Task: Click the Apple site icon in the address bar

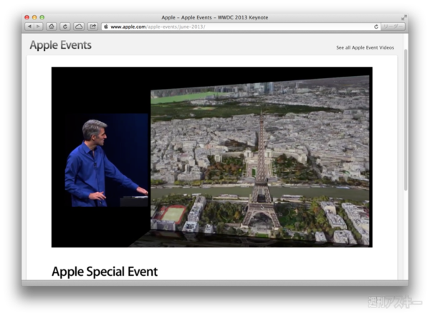Action: pos(106,27)
